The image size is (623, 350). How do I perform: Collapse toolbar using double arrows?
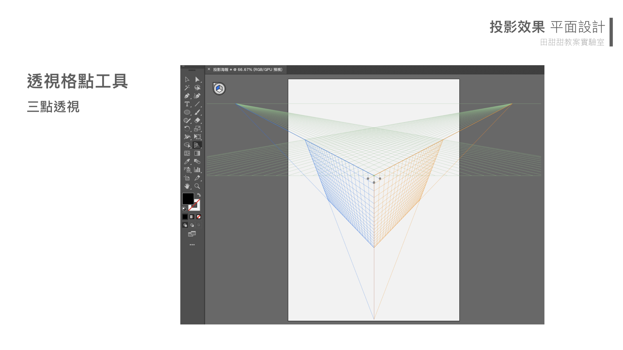tap(183, 66)
